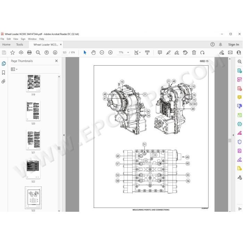Click the Stamp tool icon
Viewport: 243px width, 243px height.
pos(185,52)
